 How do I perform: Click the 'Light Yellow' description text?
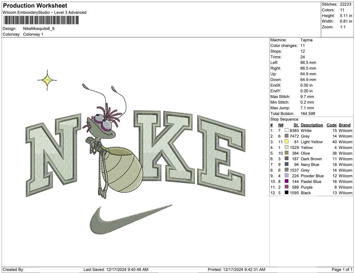pyautogui.click(x=312, y=142)
